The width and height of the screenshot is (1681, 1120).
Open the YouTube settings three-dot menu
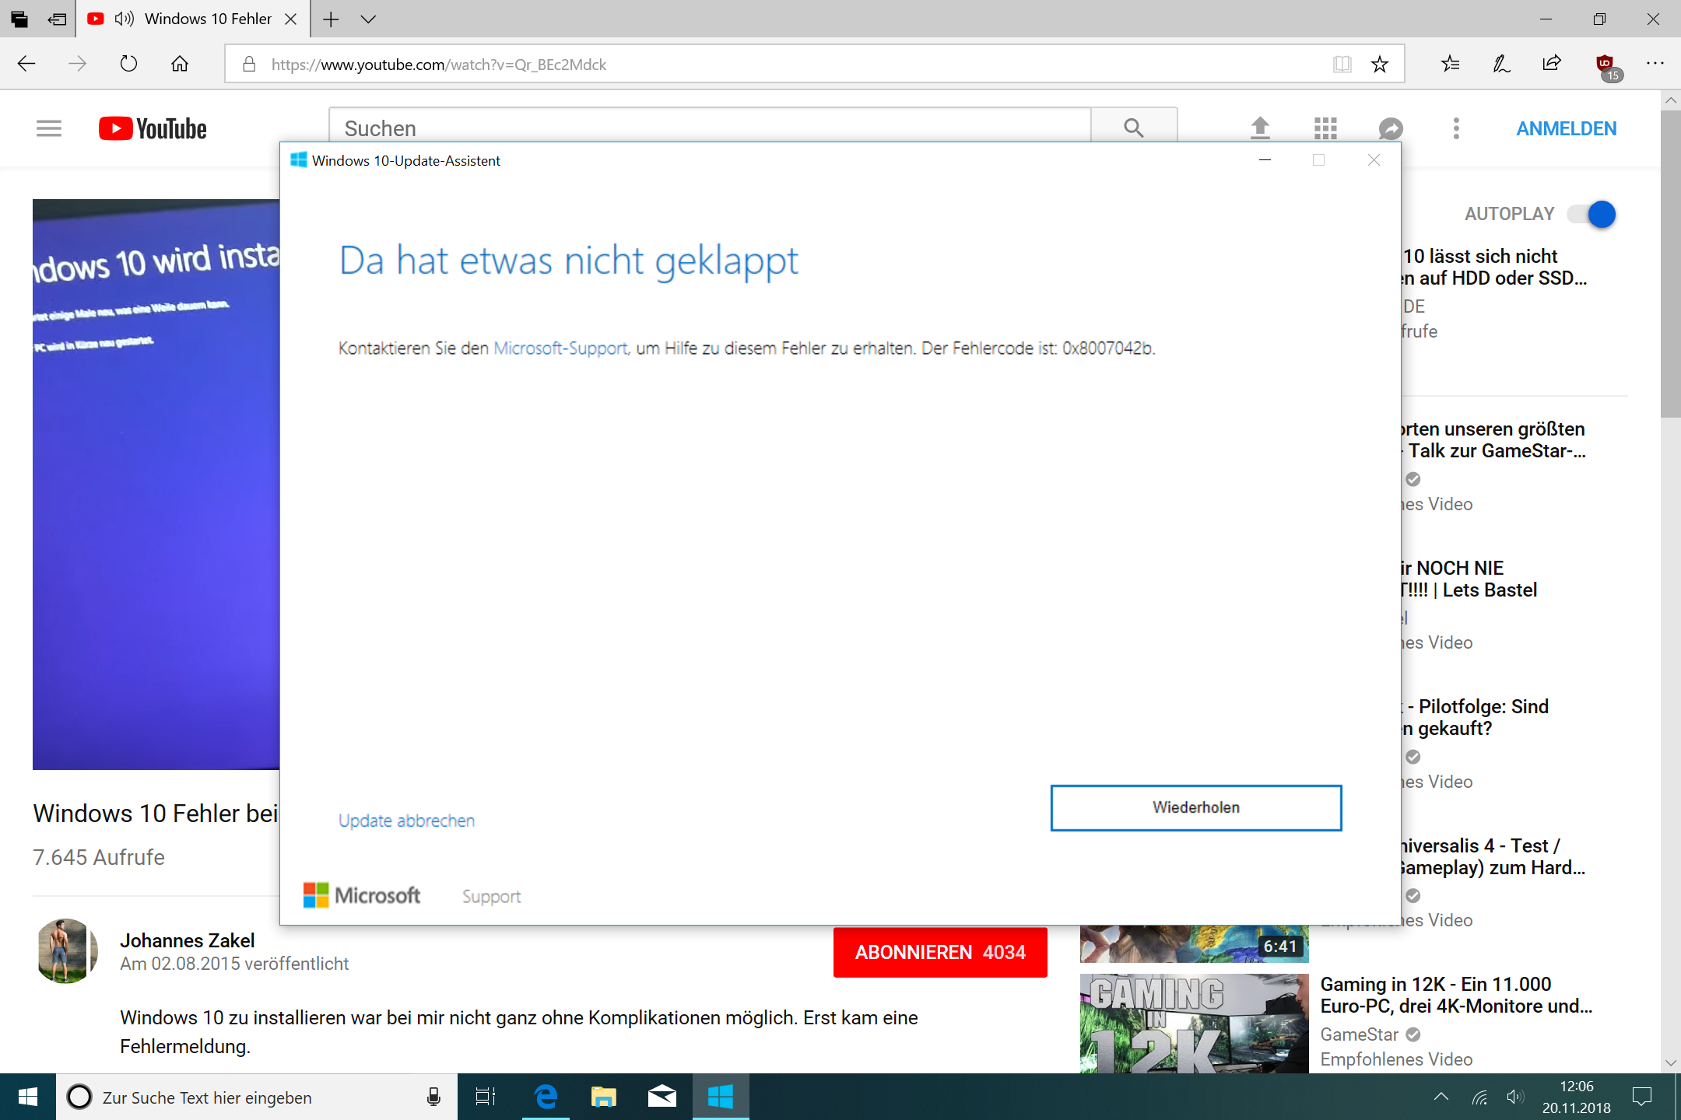[1456, 128]
